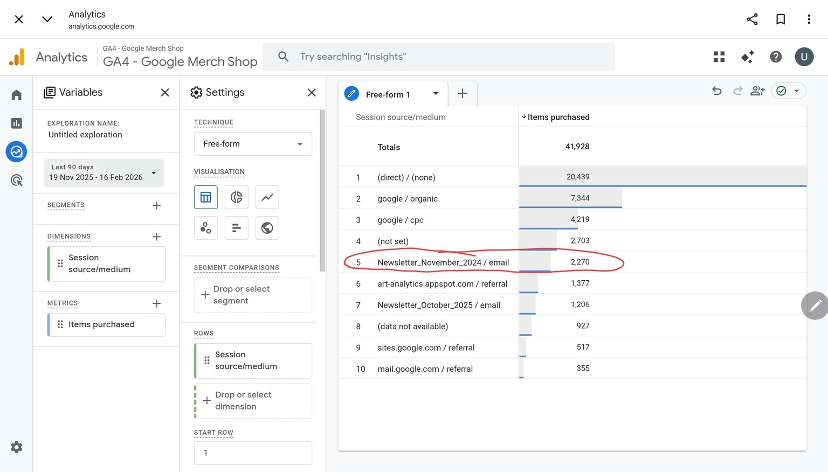Open the AI insights sparkle icon
Viewport: 828px width, 472px height.
click(x=748, y=57)
